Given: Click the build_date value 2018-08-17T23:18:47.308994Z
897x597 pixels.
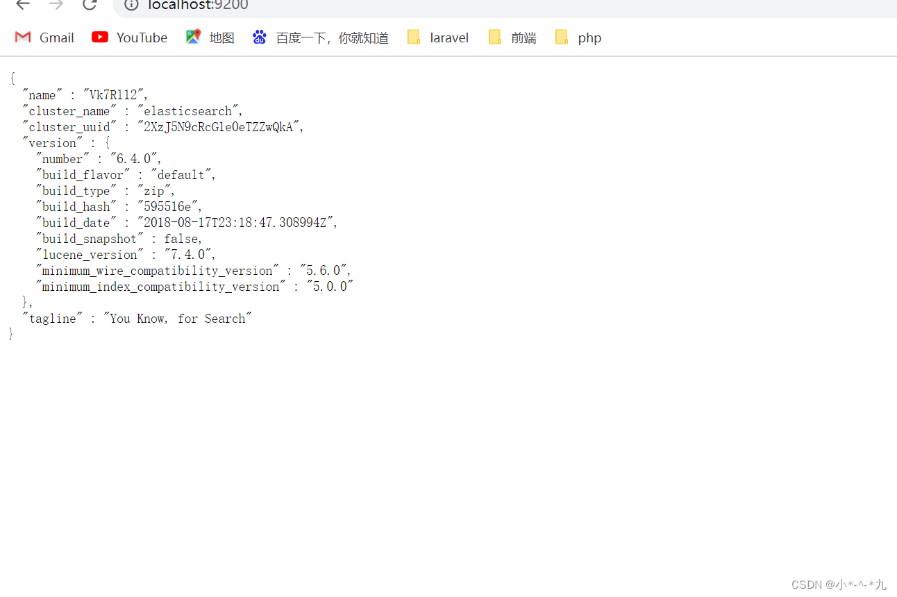Looking at the screenshot, I should coord(237,223).
